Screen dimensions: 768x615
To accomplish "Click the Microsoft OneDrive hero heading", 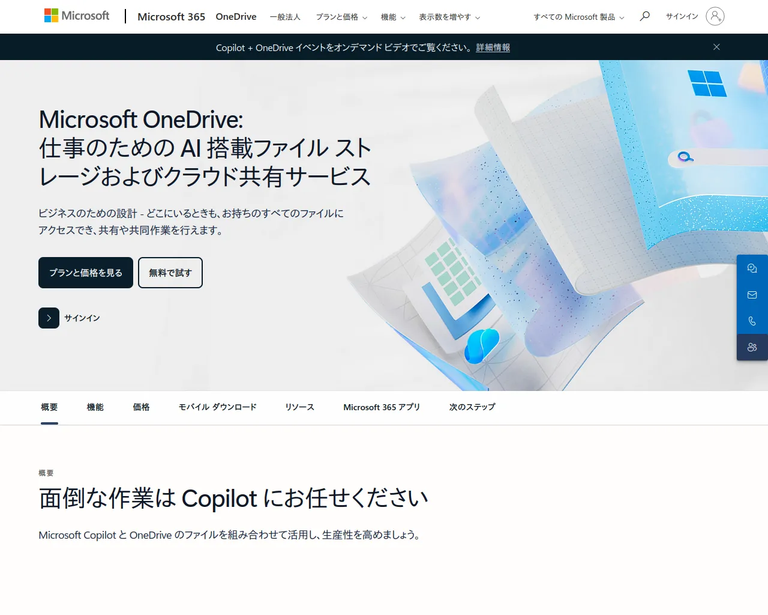I will 205,148.
